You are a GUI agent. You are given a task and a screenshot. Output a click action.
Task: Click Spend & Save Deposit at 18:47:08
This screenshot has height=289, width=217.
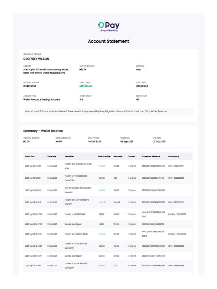point(73,224)
